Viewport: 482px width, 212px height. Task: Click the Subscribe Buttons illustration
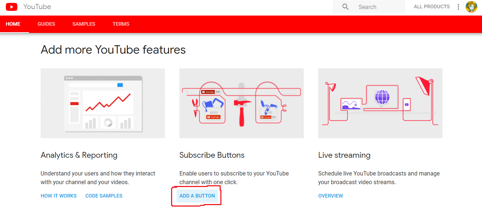click(241, 103)
